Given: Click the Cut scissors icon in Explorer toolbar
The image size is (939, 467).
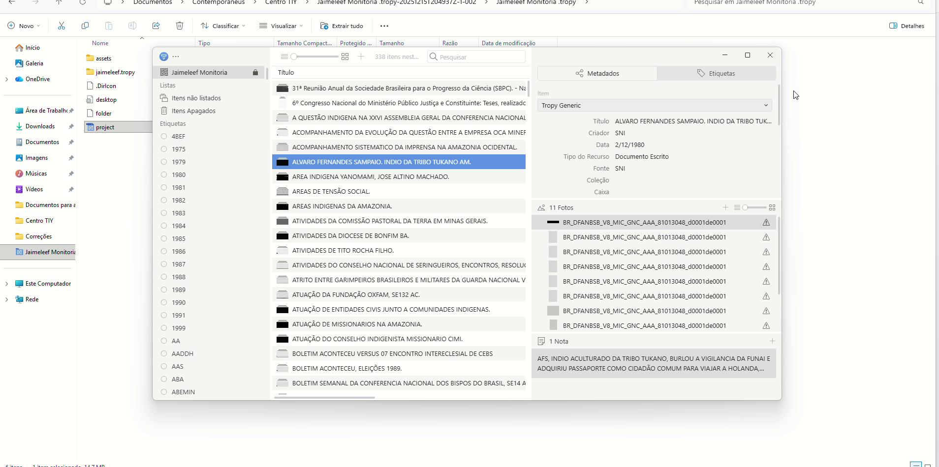Looking at the screenshot, I should [62, 26].
